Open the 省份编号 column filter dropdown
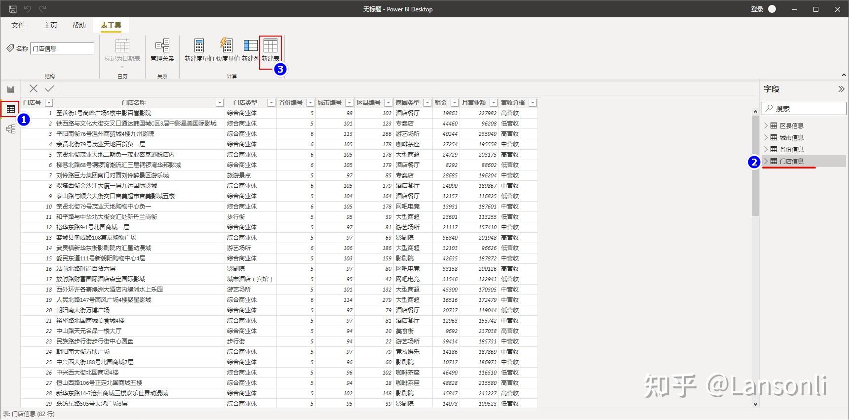The height and width of the screenshot is (420, 849). 310,103
